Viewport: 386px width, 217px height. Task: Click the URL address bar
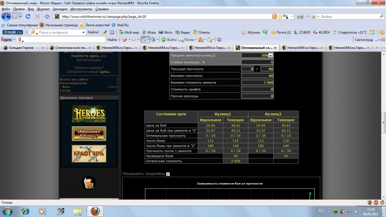click(165, 16)
